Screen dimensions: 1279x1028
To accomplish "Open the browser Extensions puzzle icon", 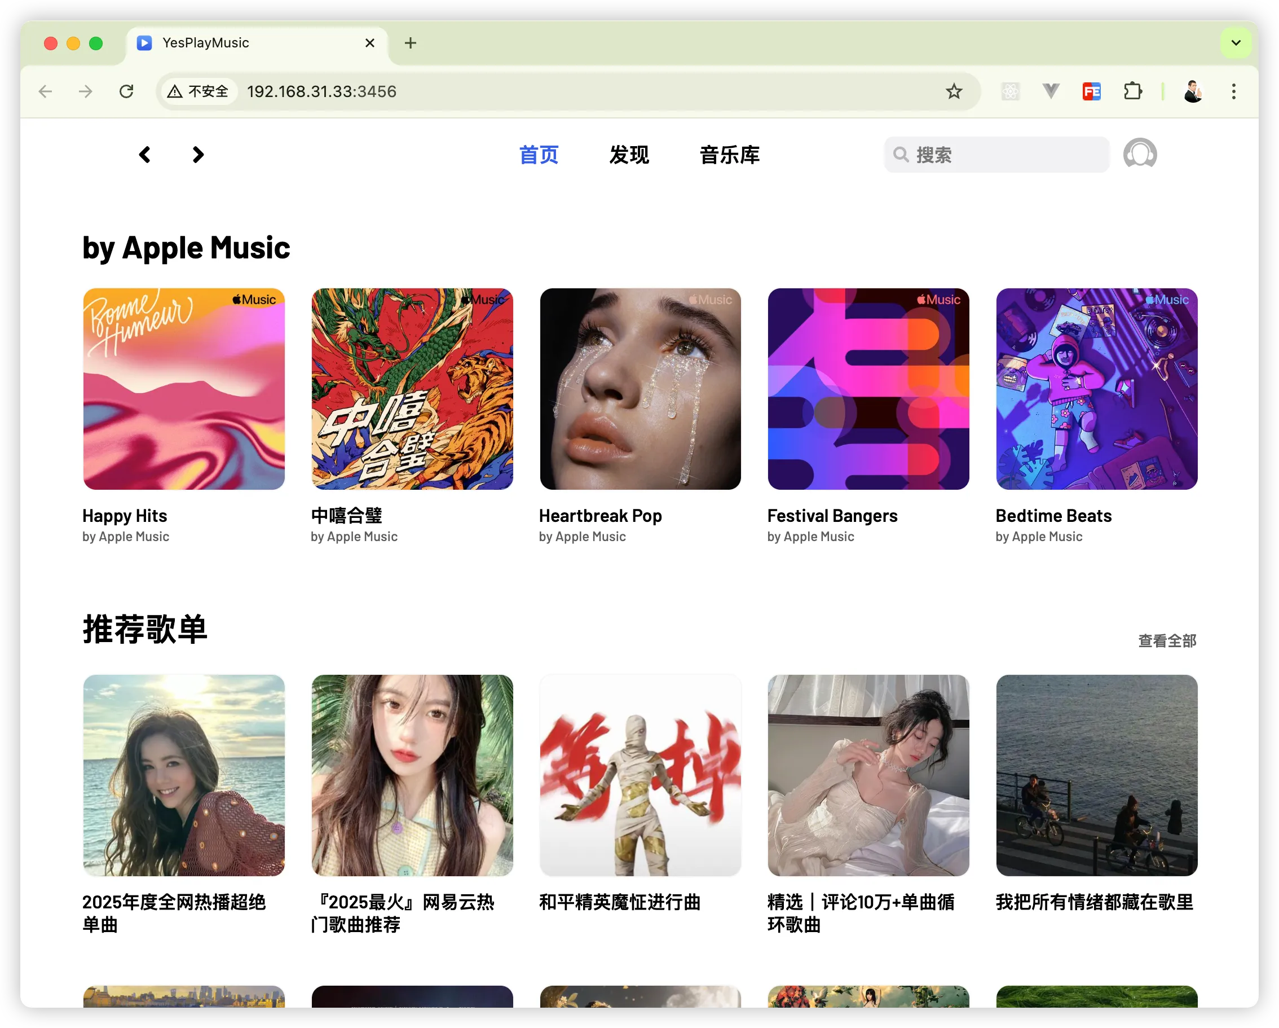I will click(x=1132, y=91).
